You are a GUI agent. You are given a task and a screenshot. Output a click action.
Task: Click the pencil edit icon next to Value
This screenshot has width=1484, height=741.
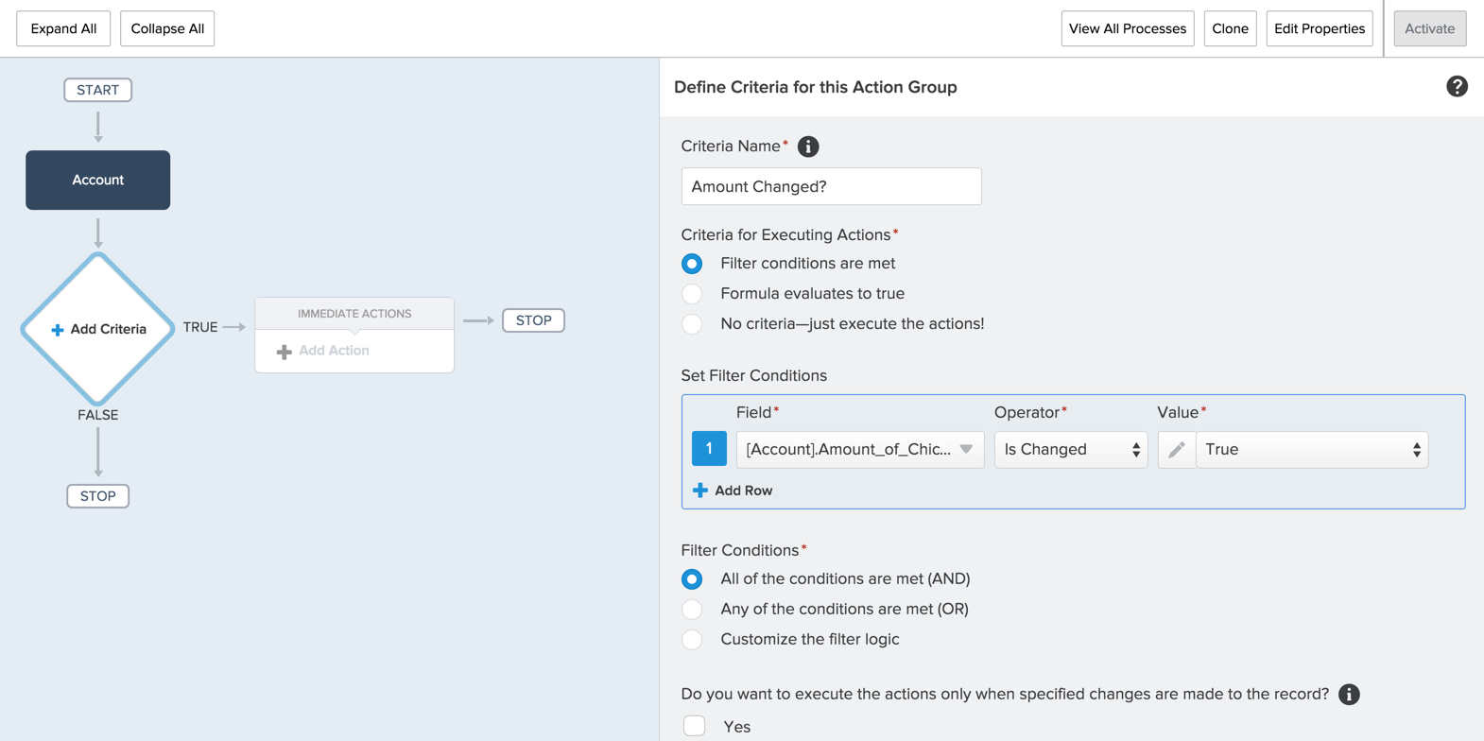[1176, 450]
